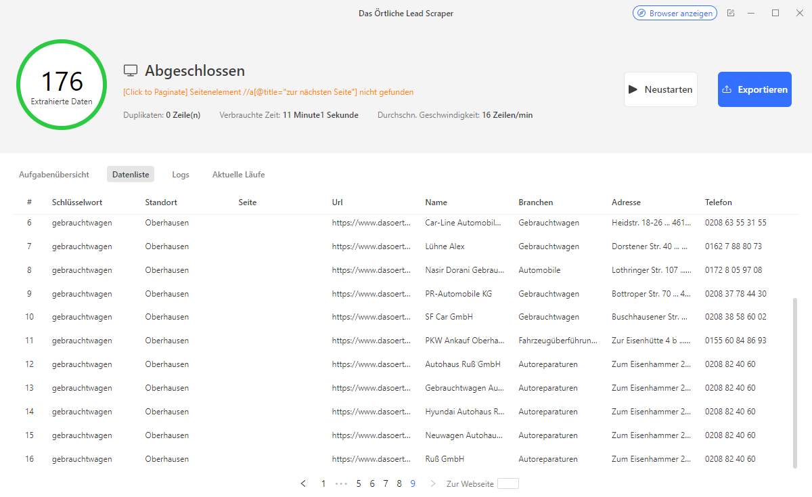Select the name Ruß GmbH in row 16

(x=445, y=459)
